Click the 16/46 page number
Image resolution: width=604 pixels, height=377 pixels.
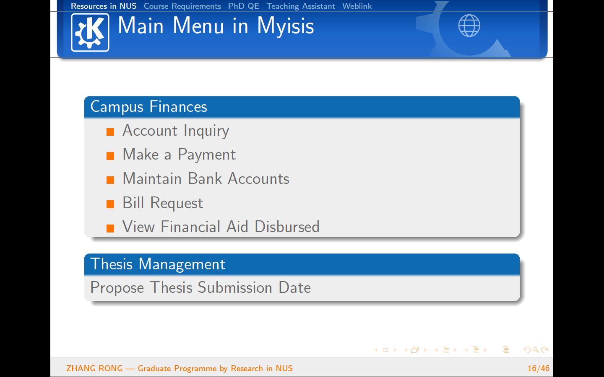click(538, 368)
